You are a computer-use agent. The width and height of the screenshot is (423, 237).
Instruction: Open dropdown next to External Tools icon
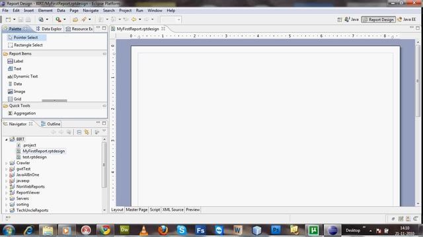click(x=65, y=19)
